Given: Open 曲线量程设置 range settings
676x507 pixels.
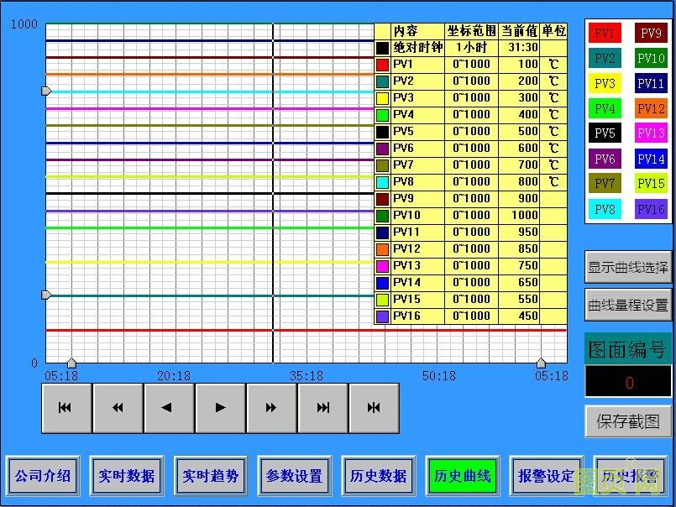Looking at the screenshot, I should (628, 306).
